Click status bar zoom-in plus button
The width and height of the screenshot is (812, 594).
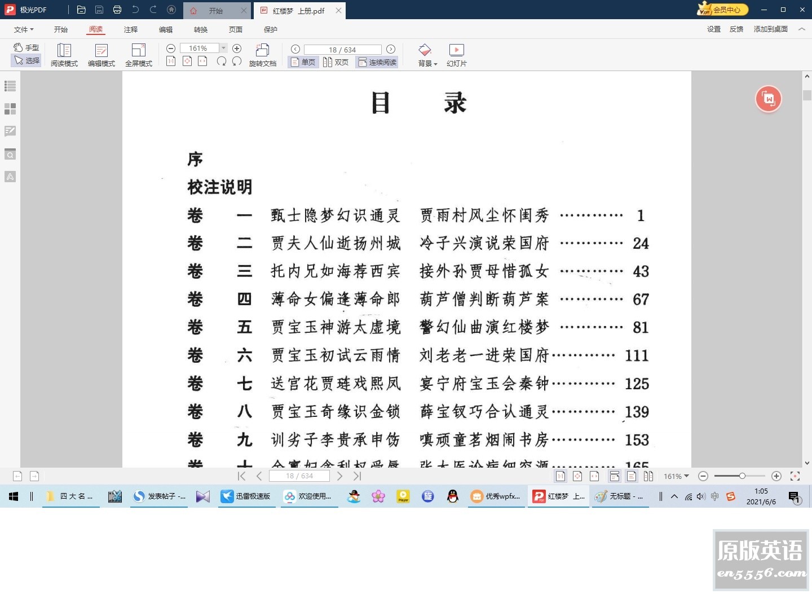pyautogui.click(x=776, y=476)
